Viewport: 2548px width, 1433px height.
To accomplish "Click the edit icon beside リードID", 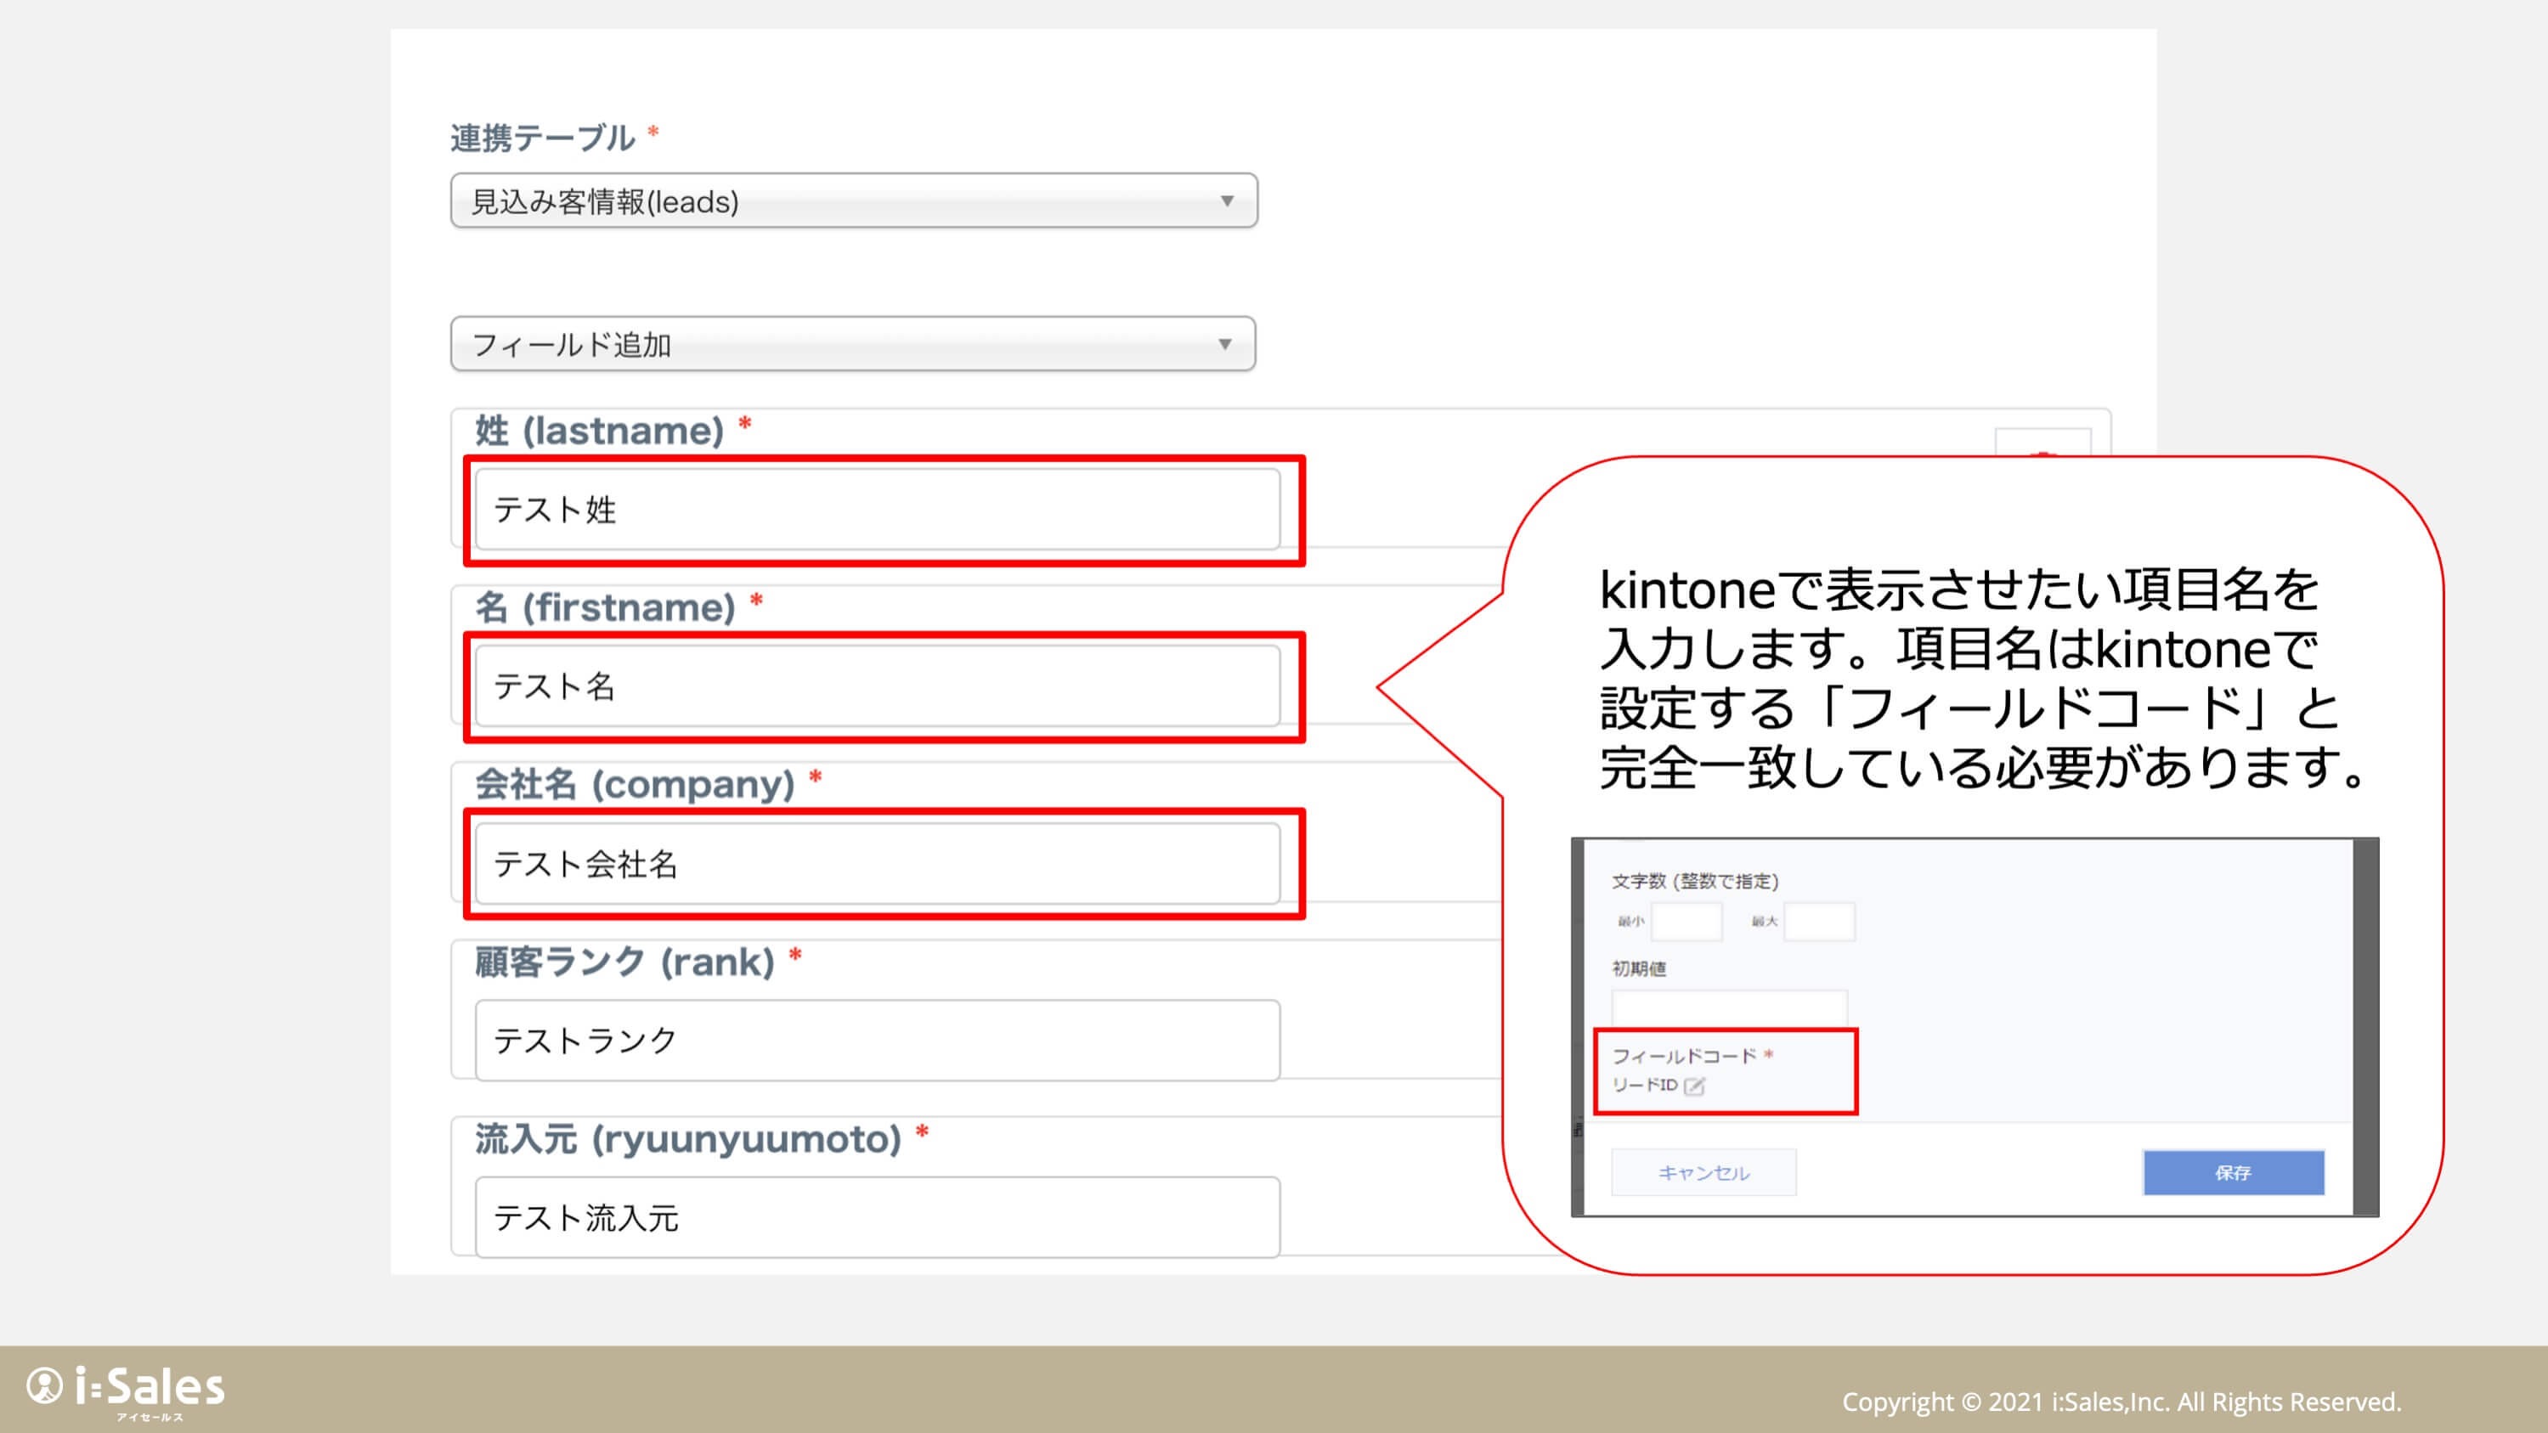I will pos(1694,1086).
